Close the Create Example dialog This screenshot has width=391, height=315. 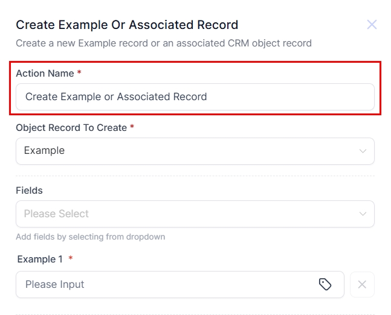[372, 25]
